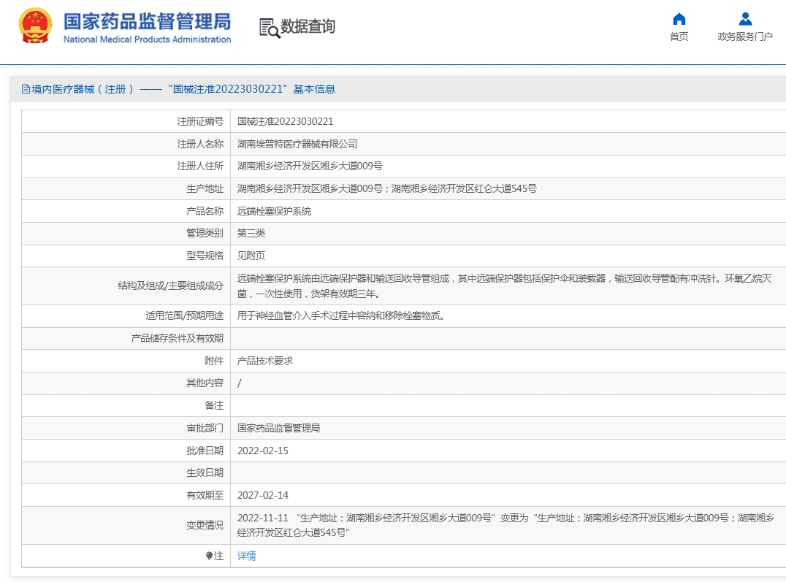Viewport: 786px width, 582px height.
Task: Select the 结构及组成/主要组成成分 label cell
Action: tap(126, 286)
